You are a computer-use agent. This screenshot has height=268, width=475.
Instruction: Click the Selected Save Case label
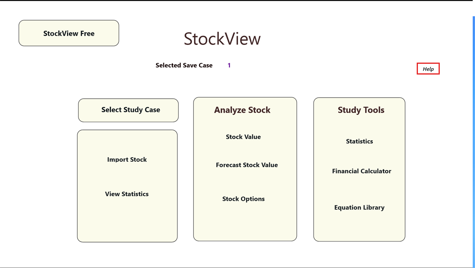pyautogui.click(x=184, y=65)
